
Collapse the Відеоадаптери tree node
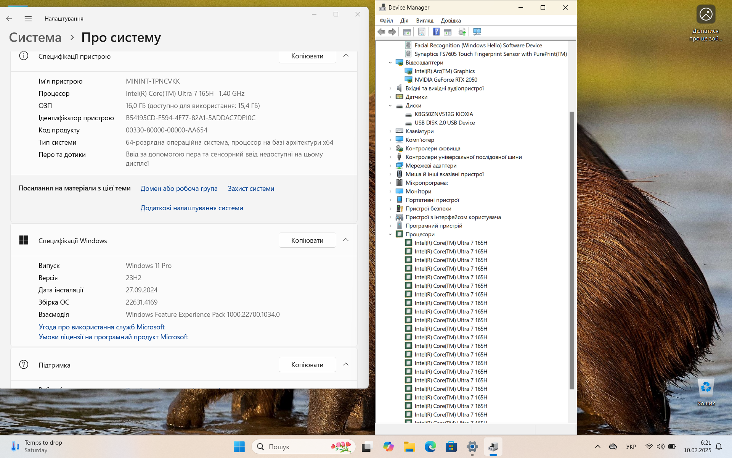(390, 63)
